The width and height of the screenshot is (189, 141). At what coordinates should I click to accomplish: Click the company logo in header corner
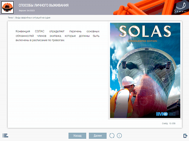point(181,7)
